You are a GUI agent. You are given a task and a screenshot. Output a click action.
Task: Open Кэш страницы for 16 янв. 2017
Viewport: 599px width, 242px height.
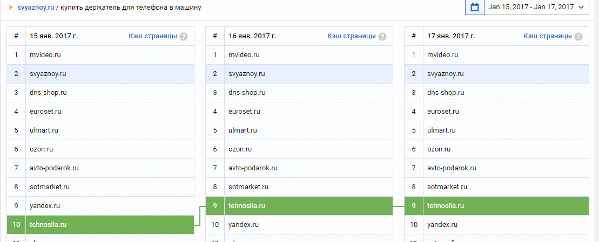352,36
